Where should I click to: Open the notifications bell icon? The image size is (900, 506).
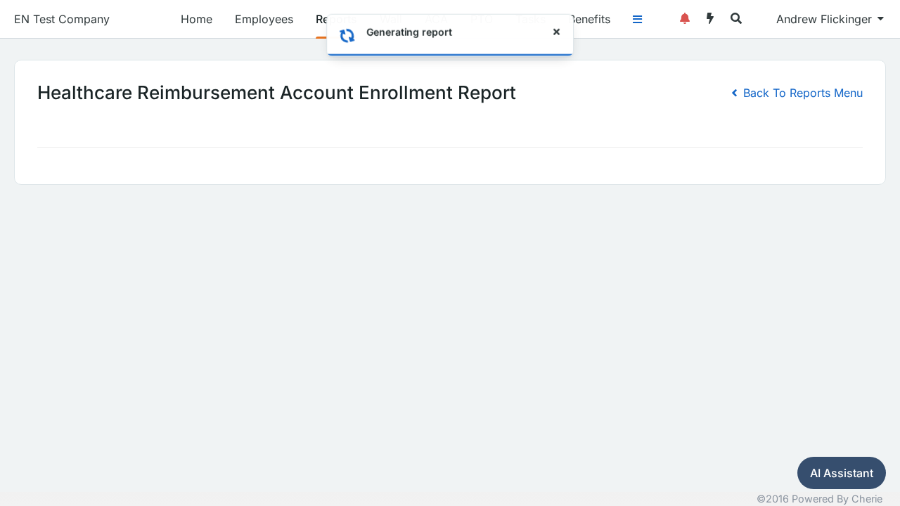(x=685, y=19)
